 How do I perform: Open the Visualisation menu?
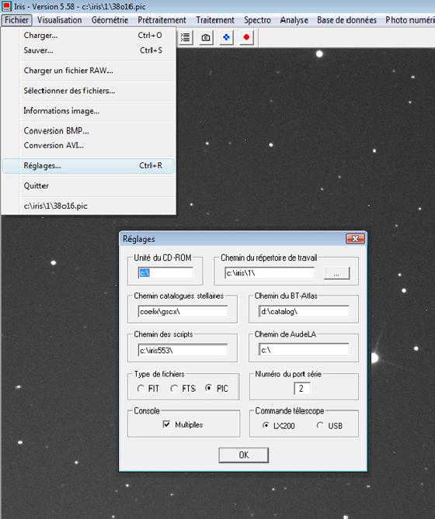point(59,20)
